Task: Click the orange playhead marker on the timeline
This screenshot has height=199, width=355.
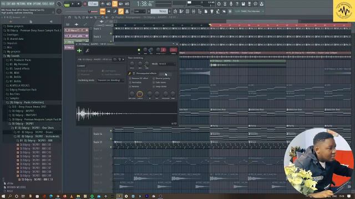Action: click(210, 25)
